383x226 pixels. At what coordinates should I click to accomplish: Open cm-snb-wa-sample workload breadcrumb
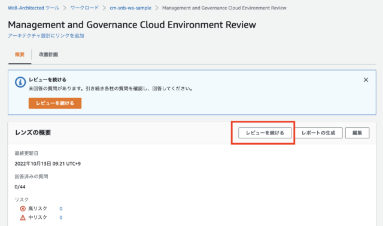tap(130, 8)
